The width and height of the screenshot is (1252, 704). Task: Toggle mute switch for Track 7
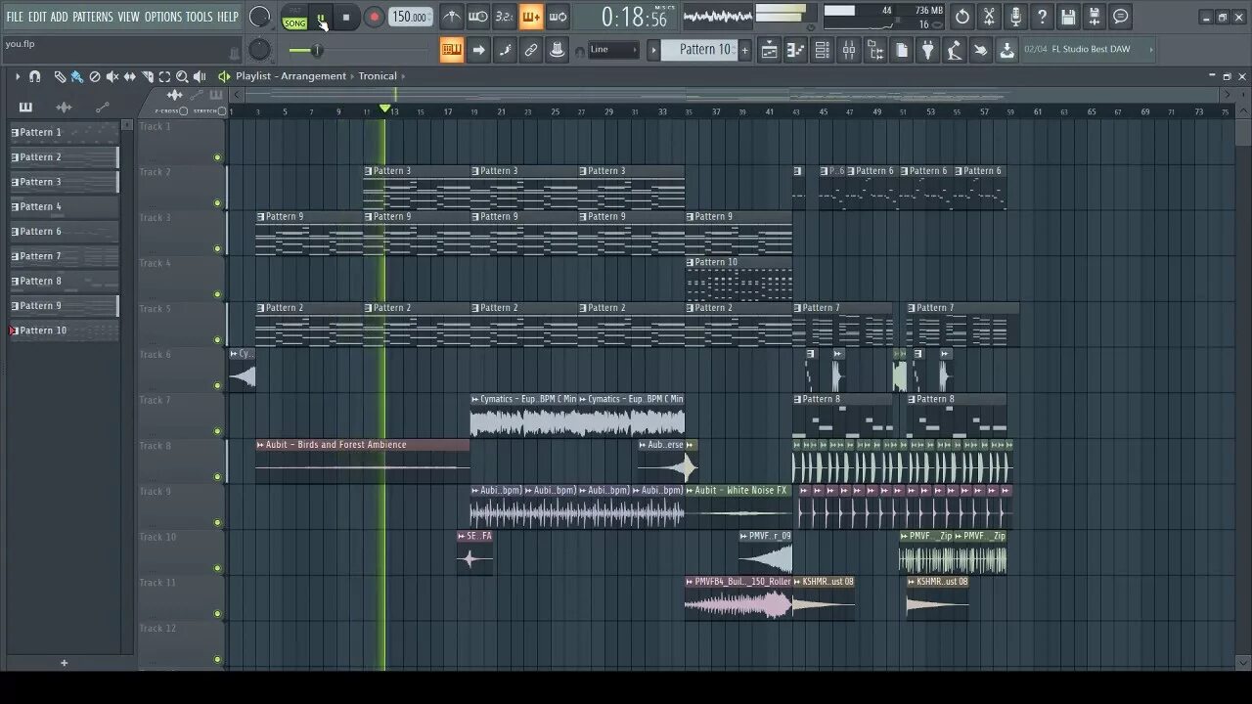[217, 431]
